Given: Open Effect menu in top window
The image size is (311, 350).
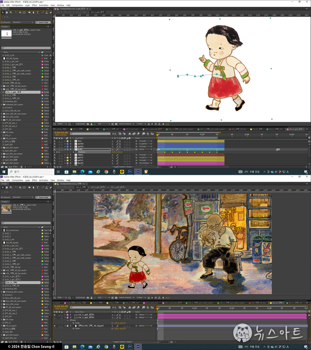Looking at the screenshot, I should [x=34, y=5].
